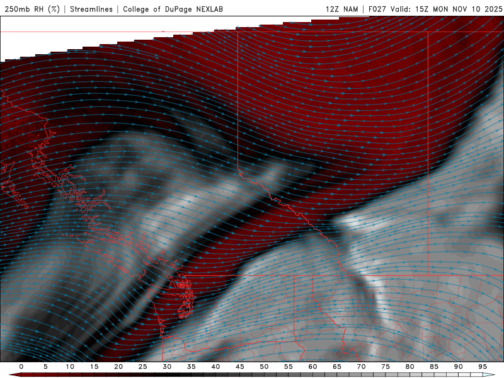Click the '35' value on the color scale
The height and width of the screenshot is (378, 504).
[191, 367]
